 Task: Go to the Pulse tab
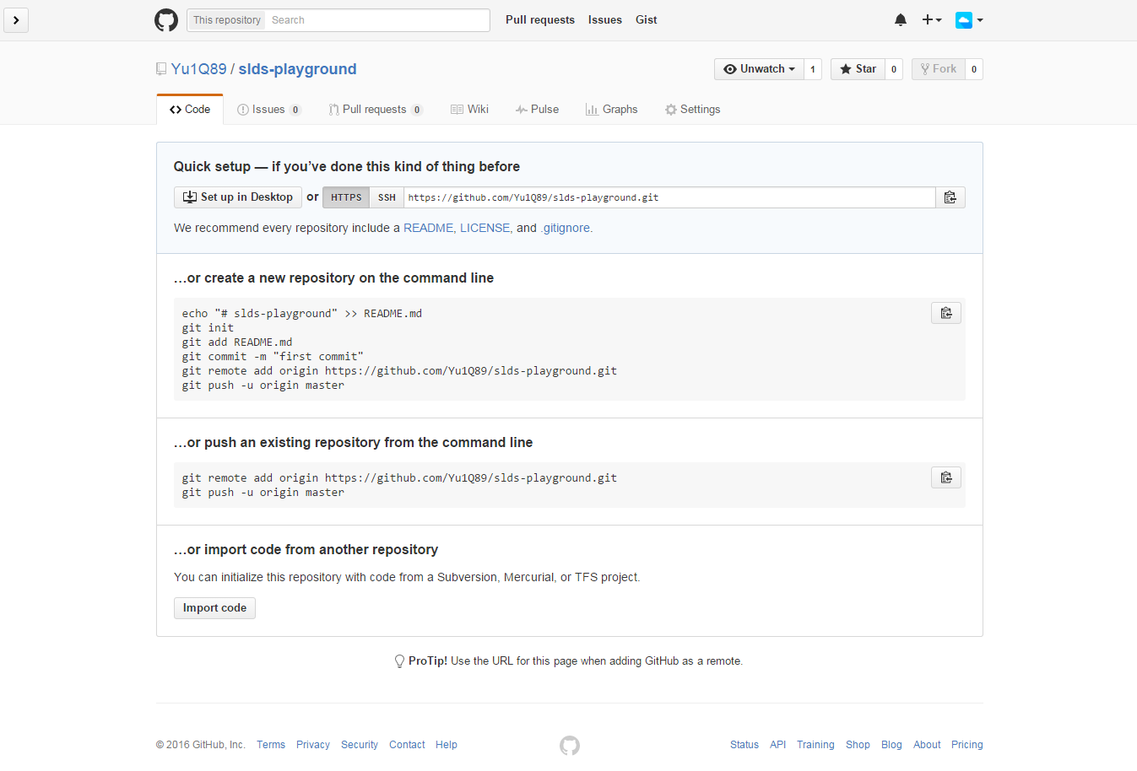(537, 110)
